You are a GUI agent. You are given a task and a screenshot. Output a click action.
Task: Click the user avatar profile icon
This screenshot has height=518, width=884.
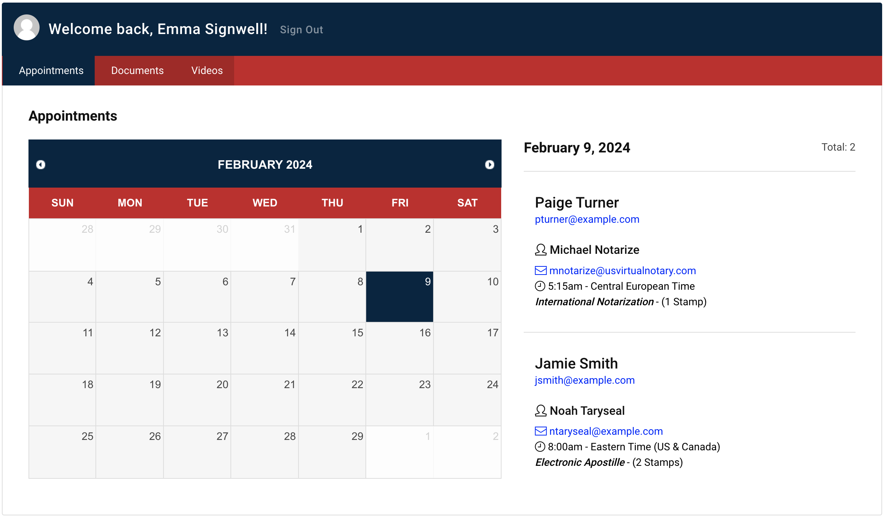coord(27,28)
